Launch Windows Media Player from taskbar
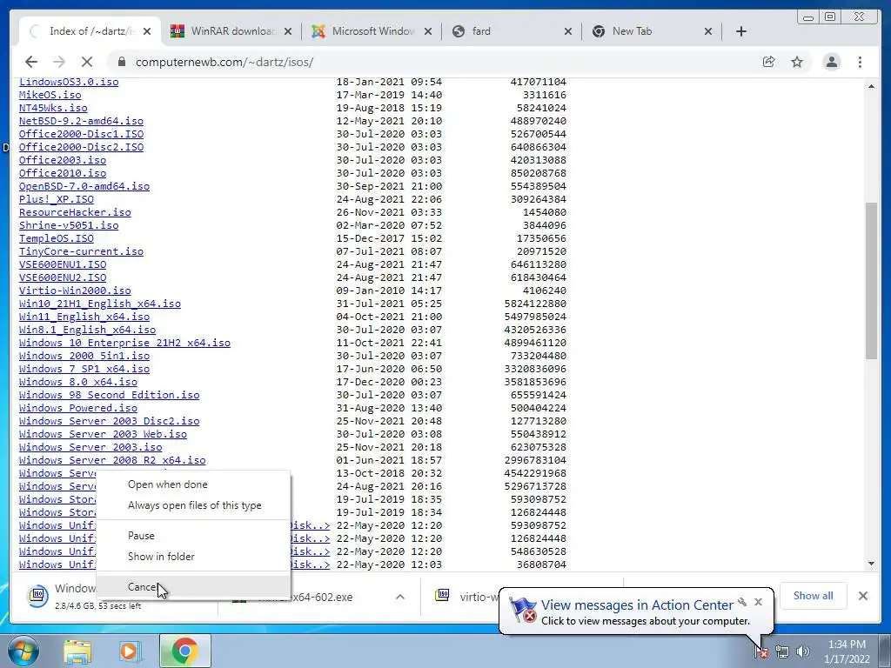This screenshot has height=668, width=891. pos(130,651)
